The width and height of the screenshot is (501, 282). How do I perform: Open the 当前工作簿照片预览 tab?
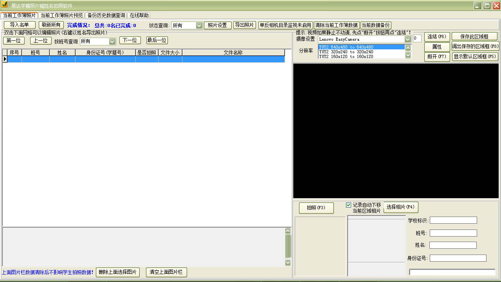tap(62, 15)
